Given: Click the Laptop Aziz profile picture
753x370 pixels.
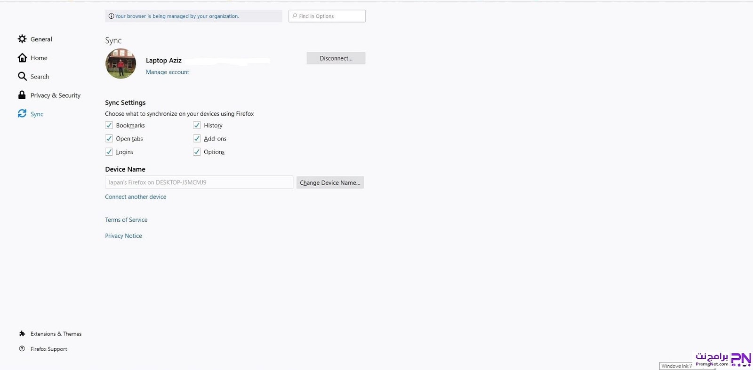Looking at the screenshot, I should click(121, 63).
